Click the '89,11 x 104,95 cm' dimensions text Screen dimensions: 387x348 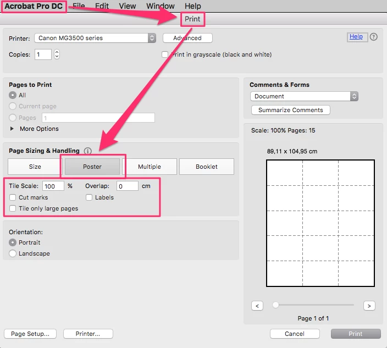tap(292, 151)
